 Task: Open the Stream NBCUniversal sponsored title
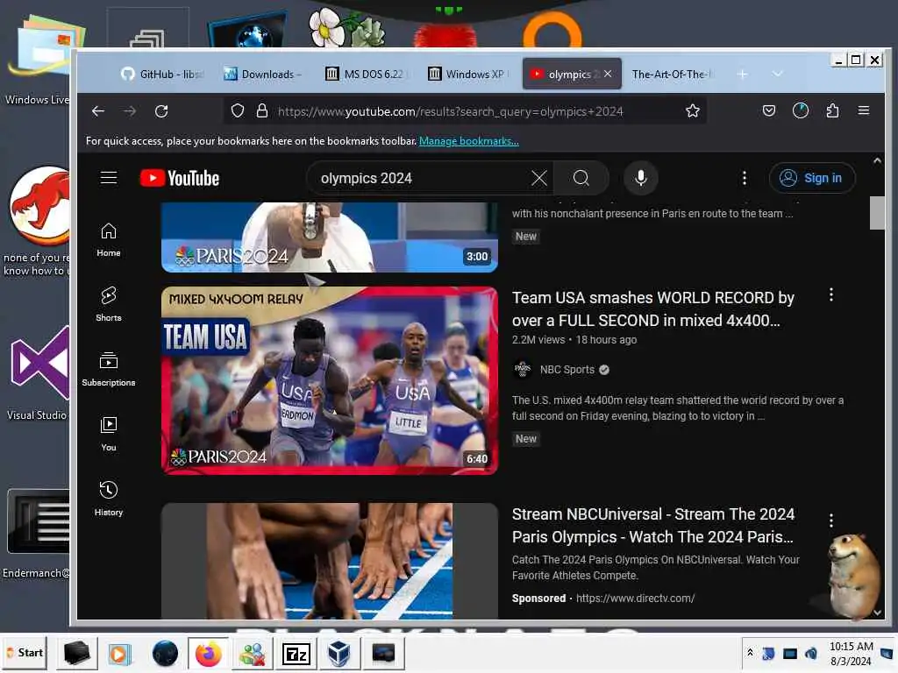[x=652, y=526]
